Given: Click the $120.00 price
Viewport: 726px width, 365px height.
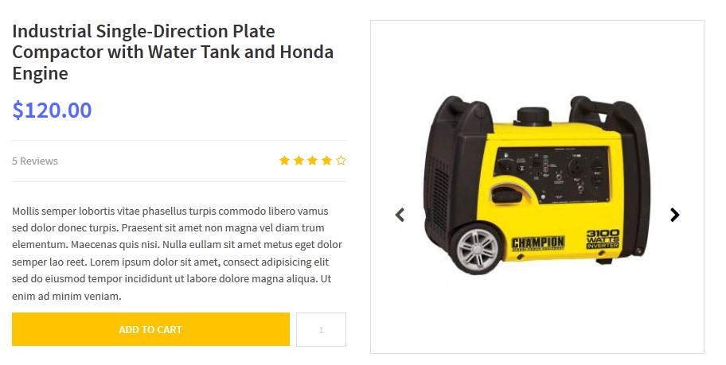Looking at the screenshot, I should [x=52, y=110].
